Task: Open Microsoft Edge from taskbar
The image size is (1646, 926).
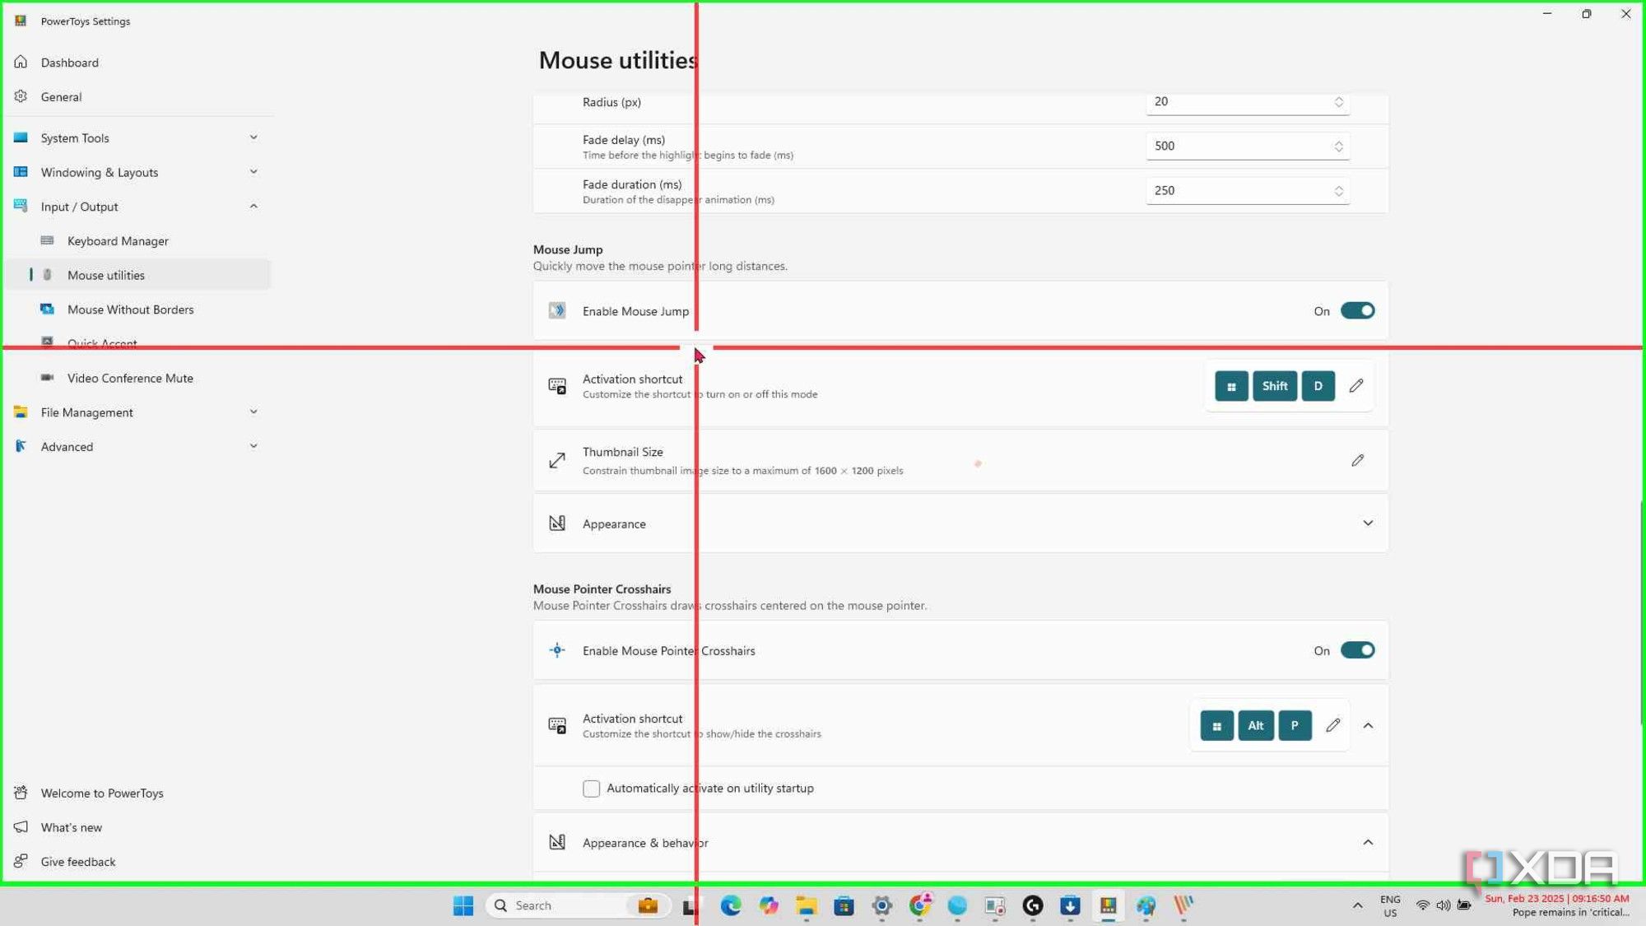Action: (x=730, y=906)
